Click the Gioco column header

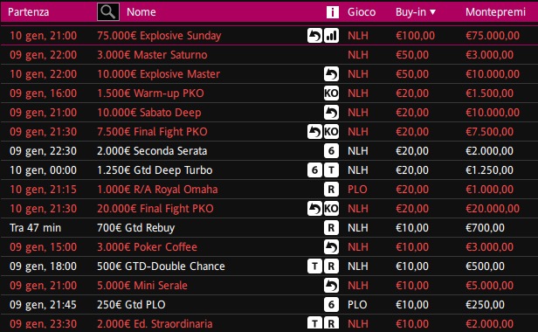[362, 12]
